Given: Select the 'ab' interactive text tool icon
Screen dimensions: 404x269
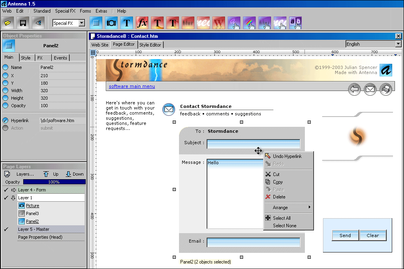Looking at the screenshot, I should (x=295, y=23).
